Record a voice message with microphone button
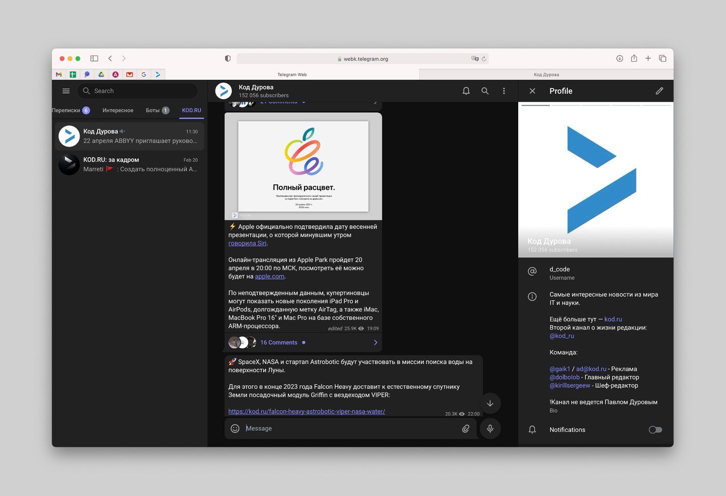 coord(490,428)
